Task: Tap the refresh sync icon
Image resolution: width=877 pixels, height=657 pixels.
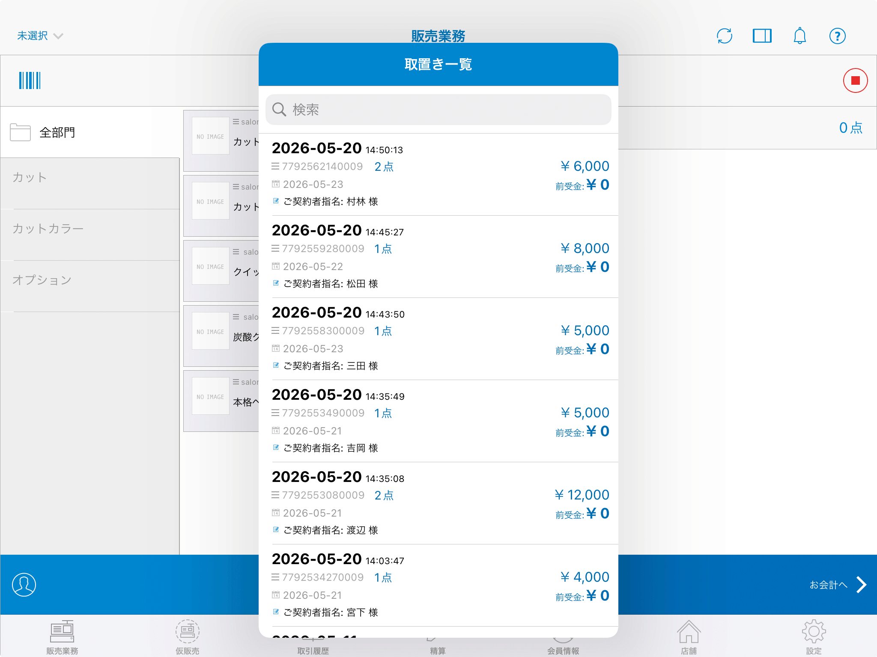Action: 724,36
